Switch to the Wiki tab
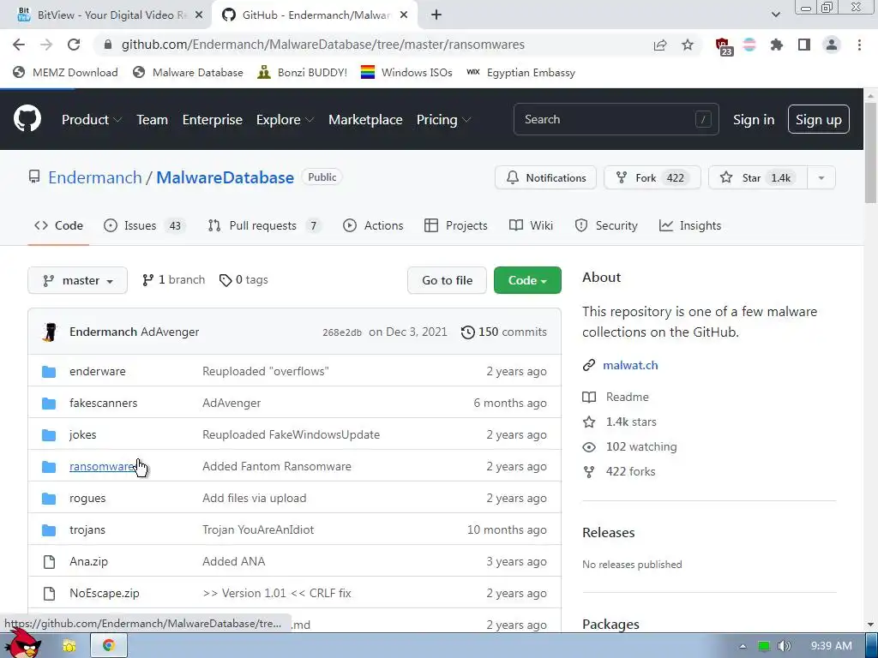 point(531,225)
